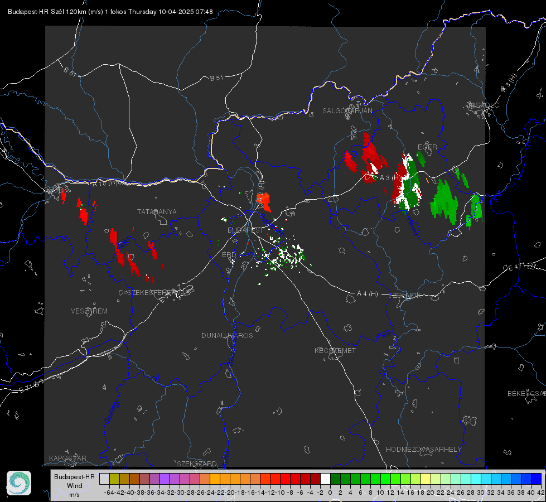Click the 42 value in legend scale
The height and width of the screenshot is (502, 546).
540,493
